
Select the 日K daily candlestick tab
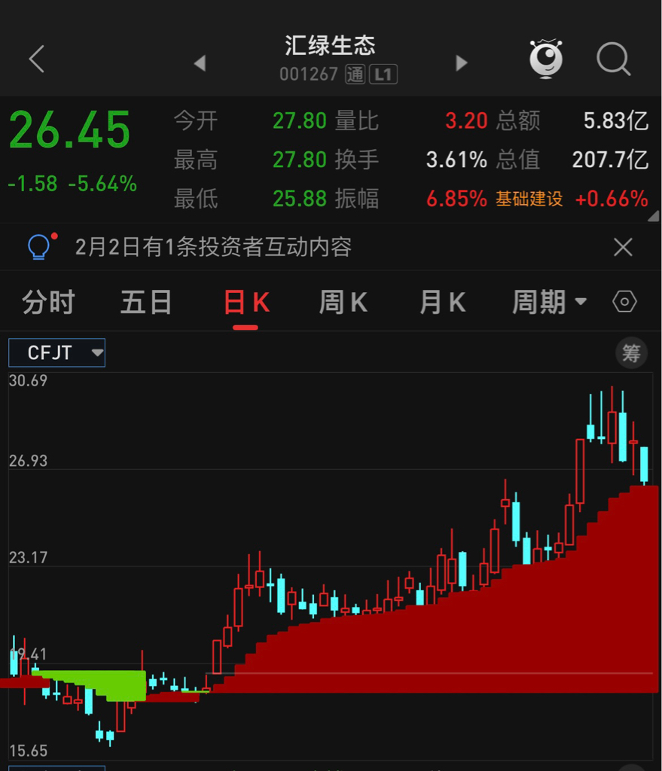point(246,301)
